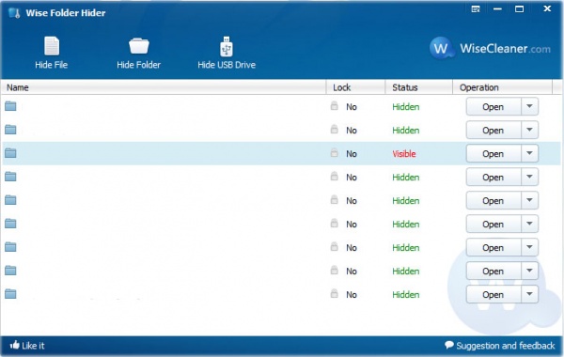Select the folder icon in last row

[x=10, y=294]
